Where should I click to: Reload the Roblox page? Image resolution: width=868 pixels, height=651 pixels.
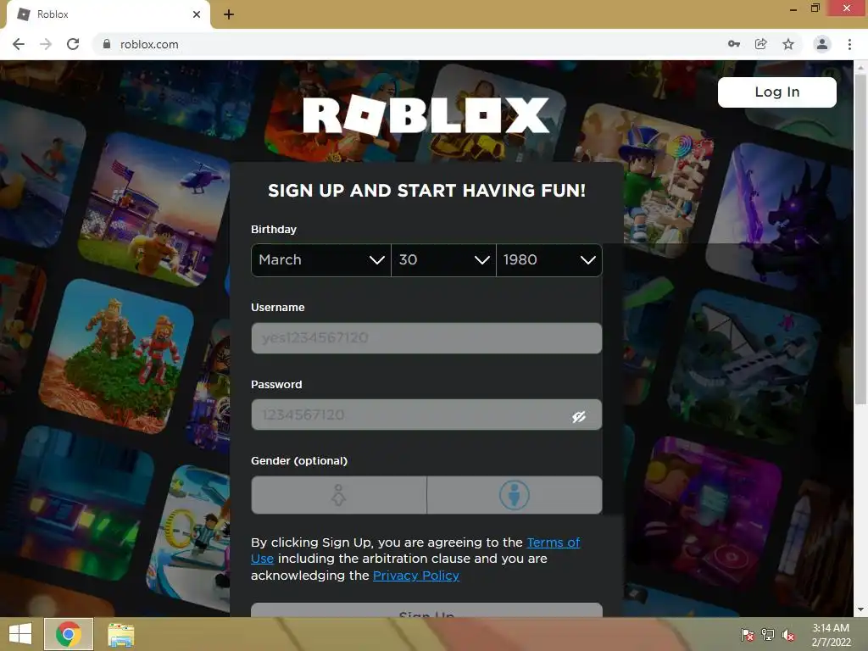(73, 44)
